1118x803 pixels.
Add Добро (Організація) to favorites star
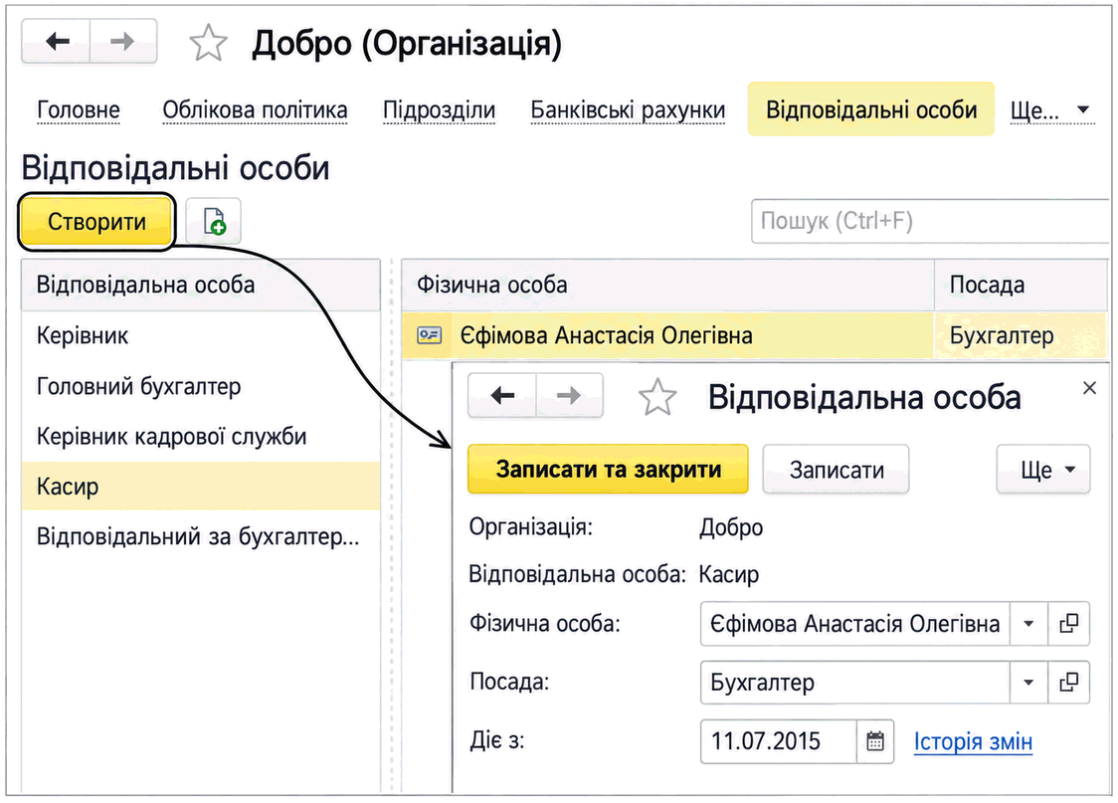pos(208,43)
